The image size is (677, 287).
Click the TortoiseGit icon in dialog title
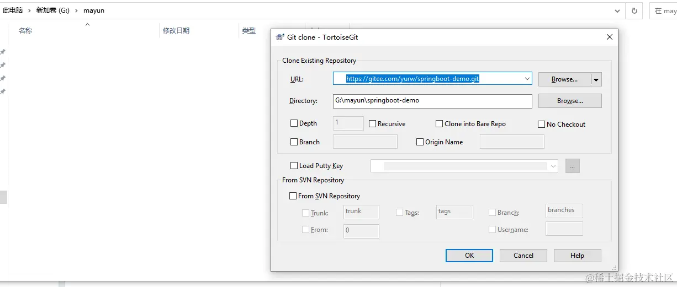280,37
